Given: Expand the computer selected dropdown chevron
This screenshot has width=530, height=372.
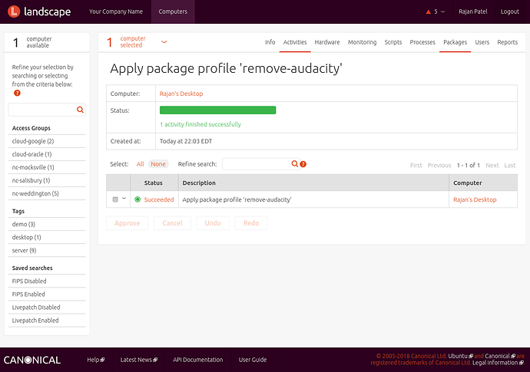Looking at the screenshot, I should pyautogui.click(x=164, y=42).
